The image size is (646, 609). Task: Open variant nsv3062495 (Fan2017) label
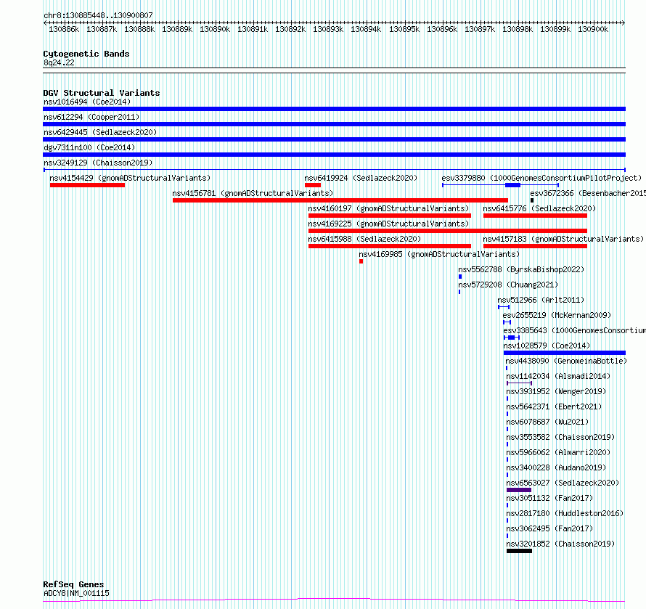click(x=549, y=528)
